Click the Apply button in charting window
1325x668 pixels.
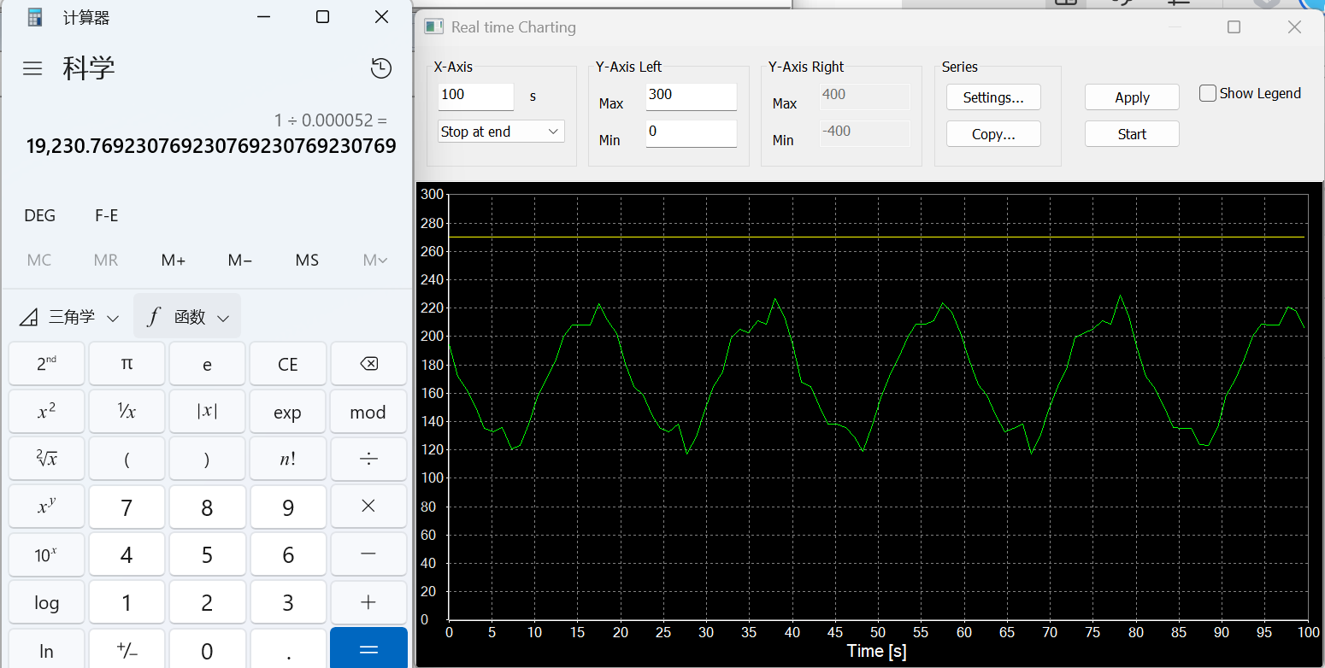1132,97
